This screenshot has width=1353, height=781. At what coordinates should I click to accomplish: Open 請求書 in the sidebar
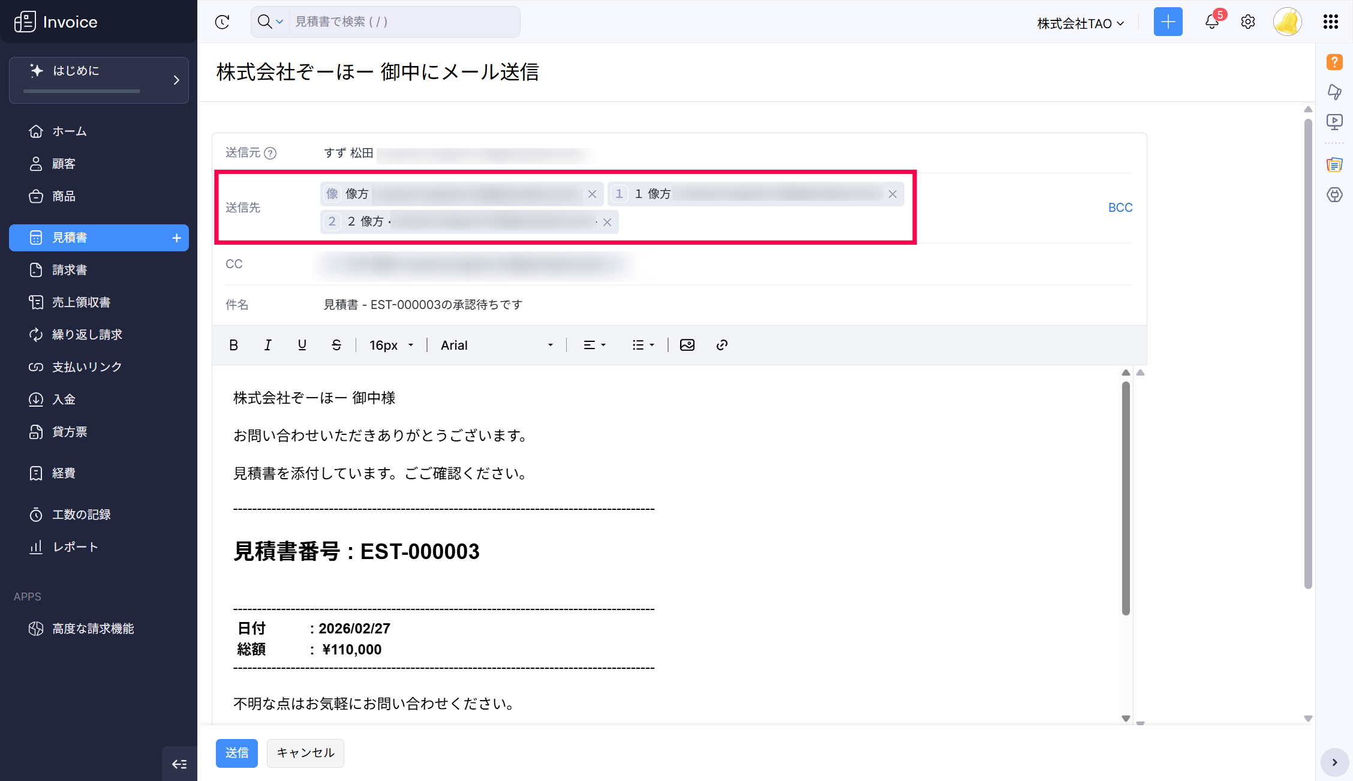tap(70, 270)
